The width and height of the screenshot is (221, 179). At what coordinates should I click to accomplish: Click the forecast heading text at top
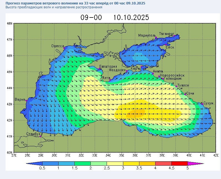tap(75, 3)
